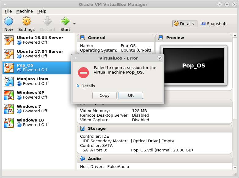239x178 pixels.
Task: Select Windows XP VM icon
Action: (x=9, y=95)
